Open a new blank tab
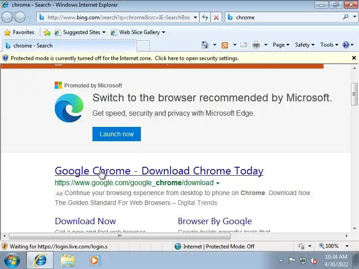Viewport: 359px width, 269px height. tap(143, 46)
